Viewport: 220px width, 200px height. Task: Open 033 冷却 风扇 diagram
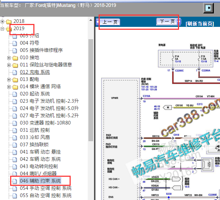[35, 138]
